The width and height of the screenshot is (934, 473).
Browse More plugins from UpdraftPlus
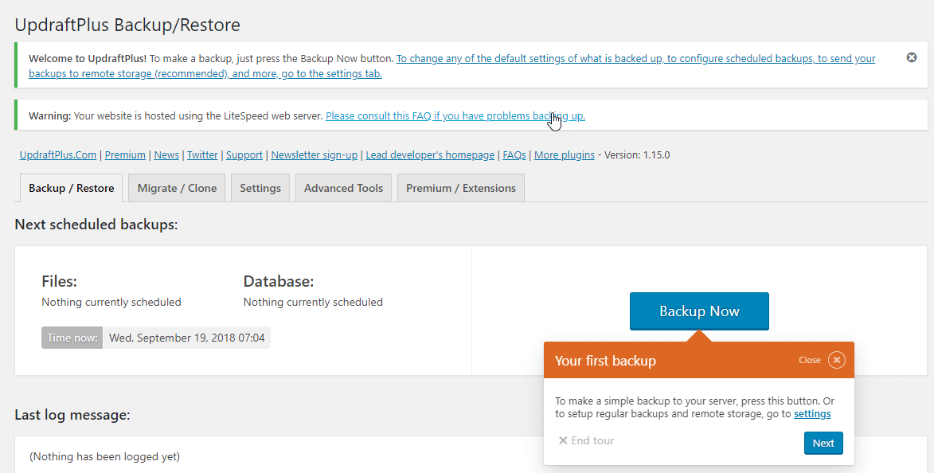tap(564, 154)
